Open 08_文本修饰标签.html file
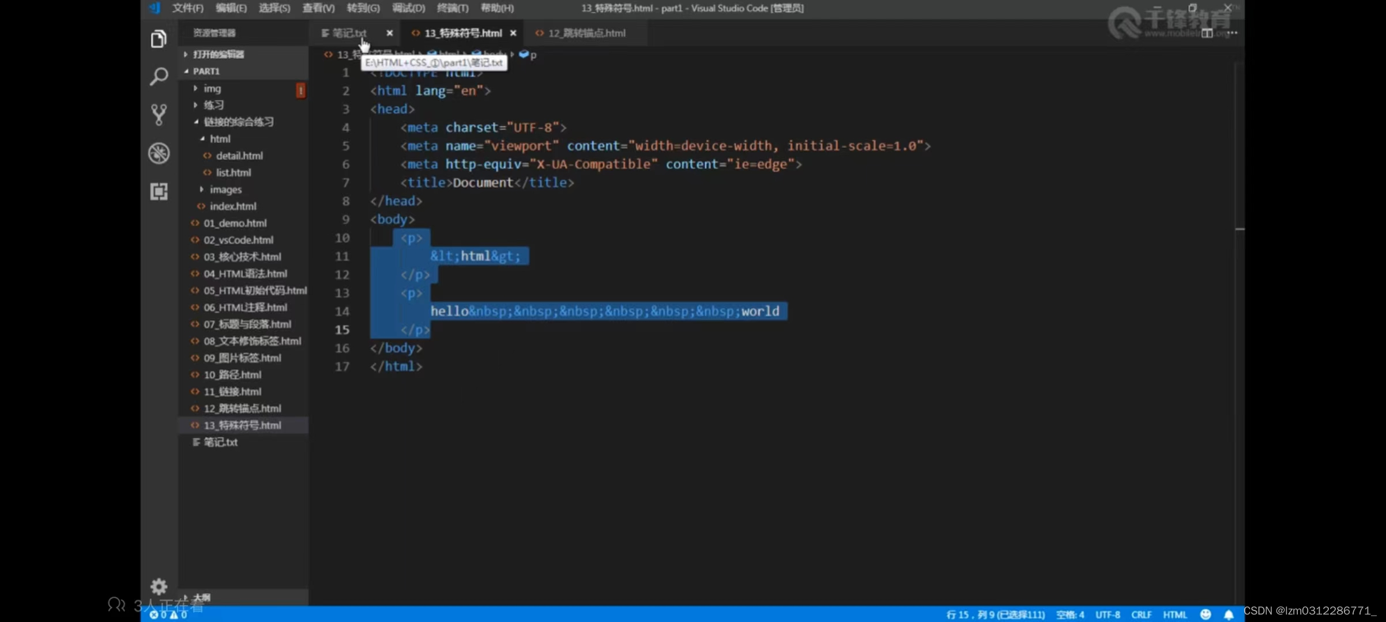 tap(243, 340)
